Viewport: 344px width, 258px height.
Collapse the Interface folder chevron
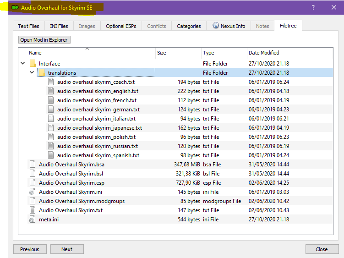(x=23, y=63)
